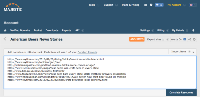This screenshot has width=200, height=97.
Task: Open My Account menu
Action: pos(174,5)
